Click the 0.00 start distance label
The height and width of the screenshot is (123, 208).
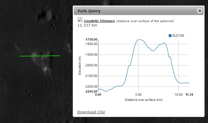(98, 95)
